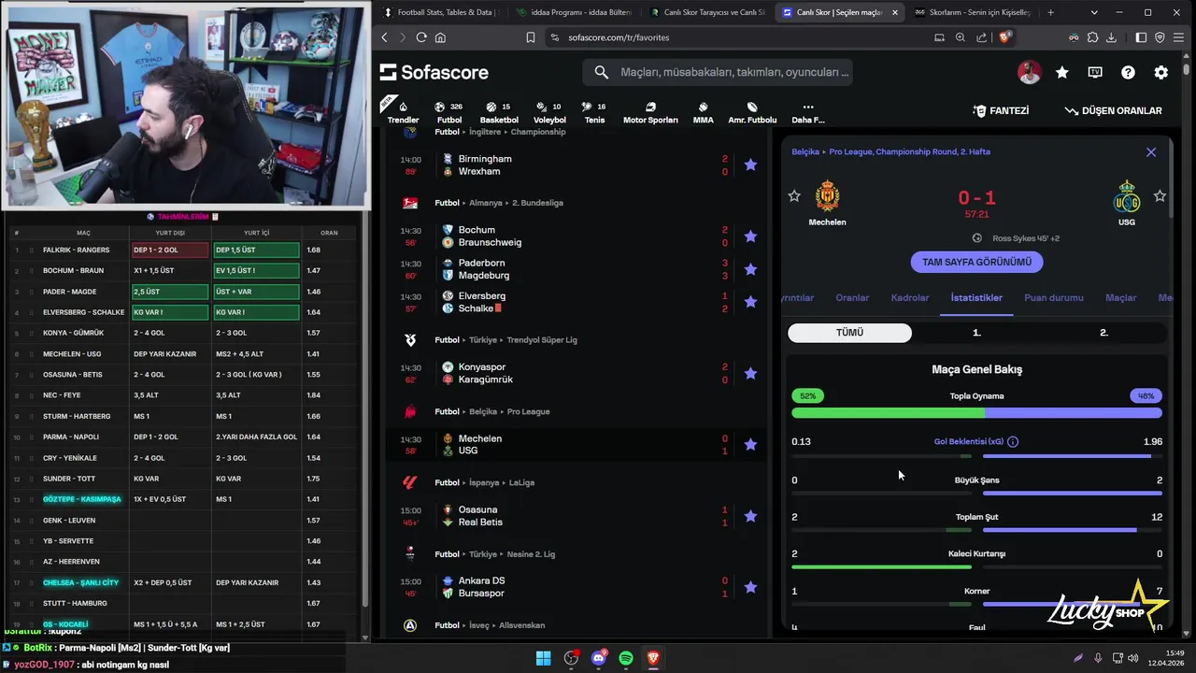This screenshot has height=673, width=1196.
Task: Click the Sofascore logo
Action: point(434,72)
